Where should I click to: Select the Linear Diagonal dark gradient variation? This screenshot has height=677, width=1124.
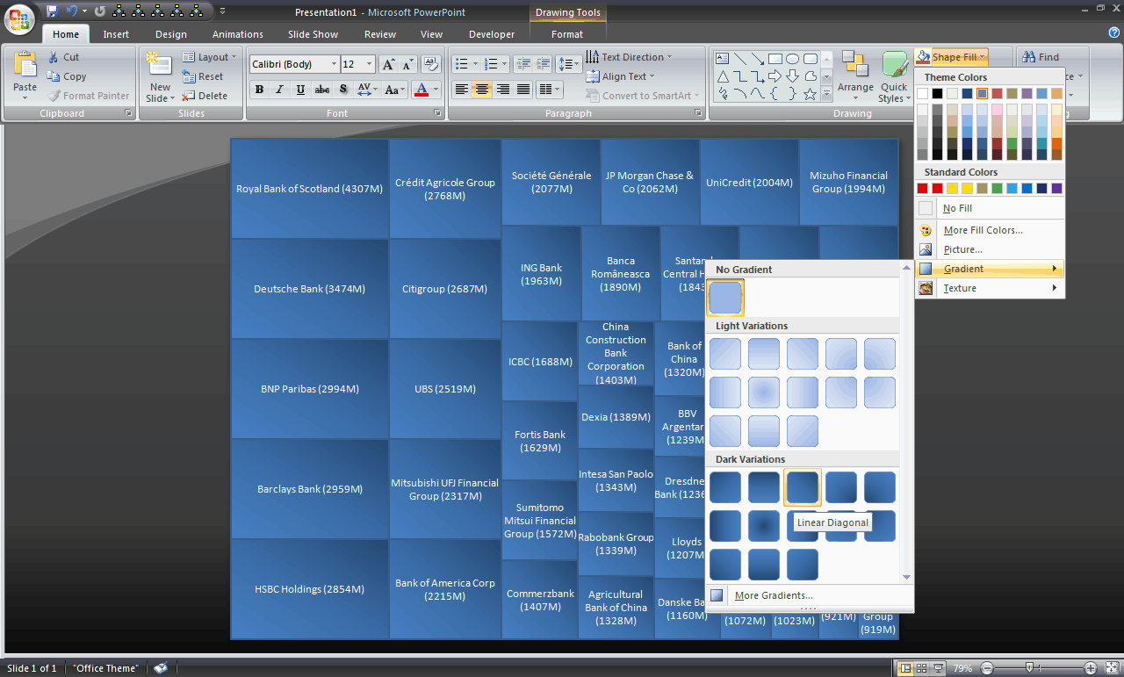tap(802, 487)
